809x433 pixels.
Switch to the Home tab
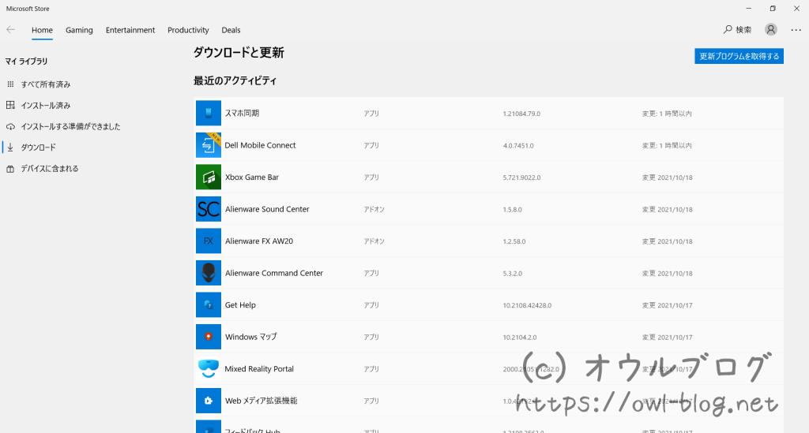pyautogui.click(x=43, y=30)
